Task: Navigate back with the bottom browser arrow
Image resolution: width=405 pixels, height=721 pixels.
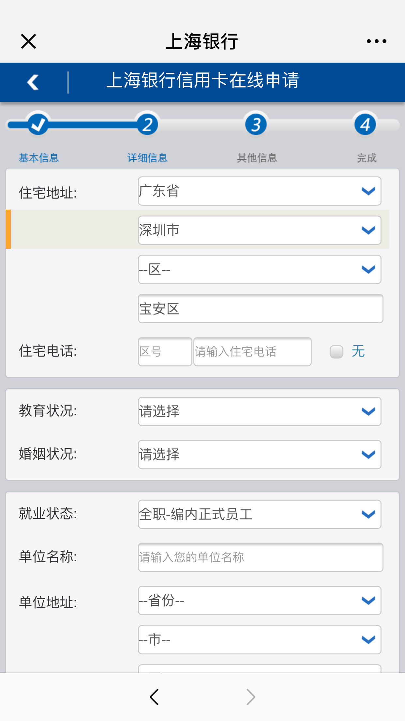Action: [154, 697]
